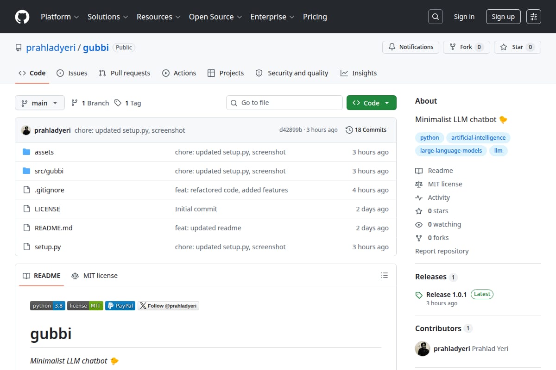Screen dimensions: 556x370
Task: Click the llm topic tag
Action: [499, 151]
